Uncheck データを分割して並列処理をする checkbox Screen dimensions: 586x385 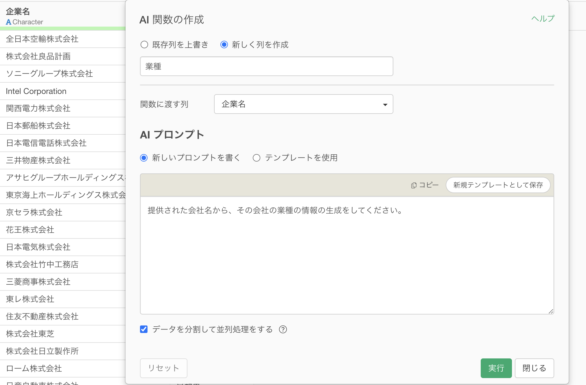pyautogui.click(x=144, y=329)
